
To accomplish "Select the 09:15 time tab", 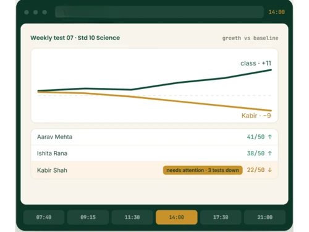I will [x=88, y=217].
